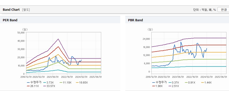Click the 연결 button
229x91 pixels.
(223, 10)
